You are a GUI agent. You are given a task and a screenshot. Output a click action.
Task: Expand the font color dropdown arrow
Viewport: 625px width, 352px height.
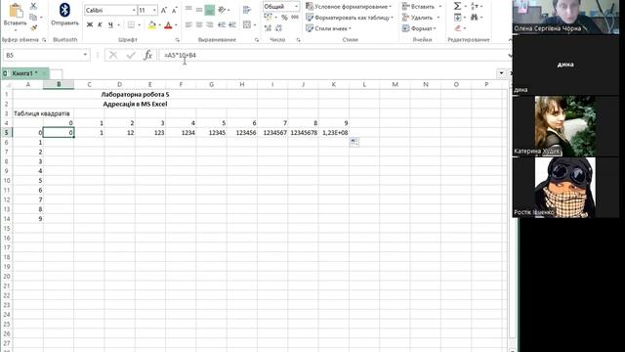[176, 25]
